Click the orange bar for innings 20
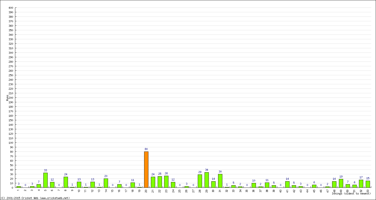The height and width of the screenshot is (200, 376). tap(146, 169)
